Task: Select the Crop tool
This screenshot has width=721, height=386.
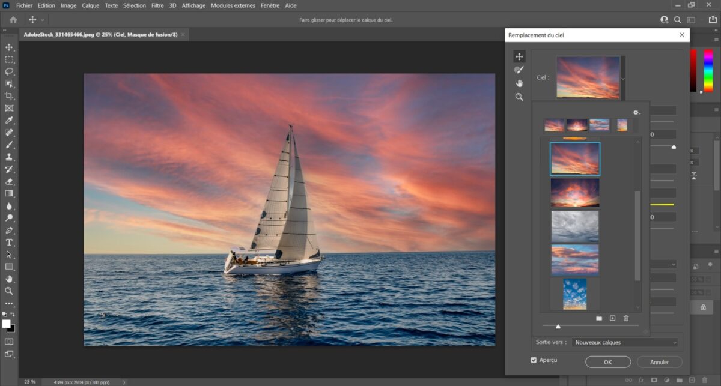Action: (8, 96)
